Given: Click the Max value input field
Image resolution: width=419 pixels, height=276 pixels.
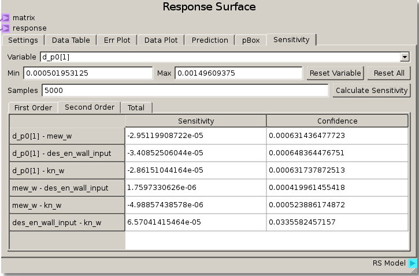Looking at the screenshot, I should point(238,73).
